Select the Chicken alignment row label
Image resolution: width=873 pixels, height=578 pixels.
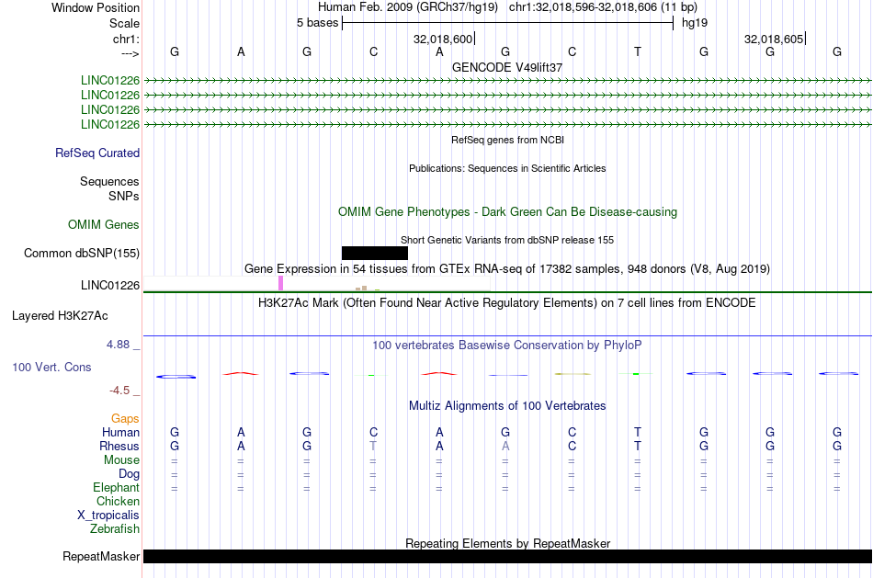118,501
